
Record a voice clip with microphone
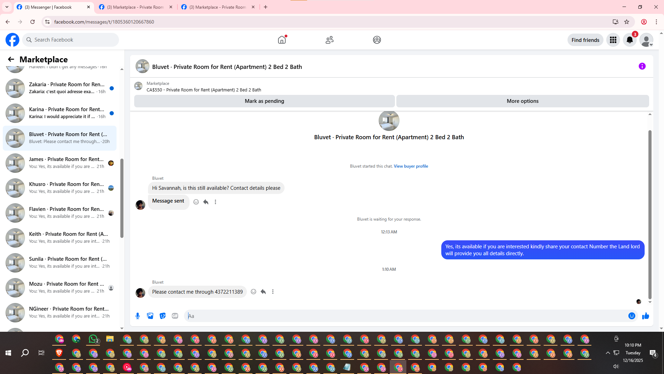point(138,316)
